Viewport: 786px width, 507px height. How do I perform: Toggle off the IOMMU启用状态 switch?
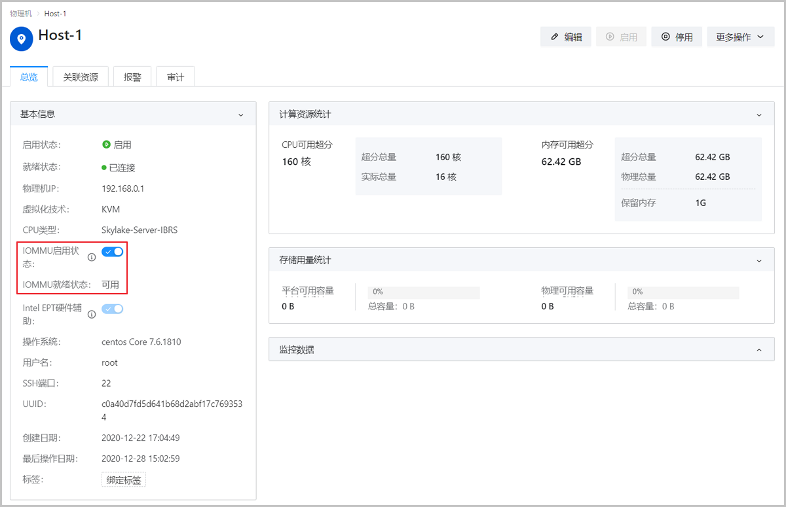112,251
